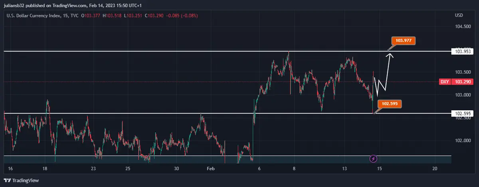Click the 104.500 price scale label
Viewport: 479px width, 187px height.
(x=462, y=27)
